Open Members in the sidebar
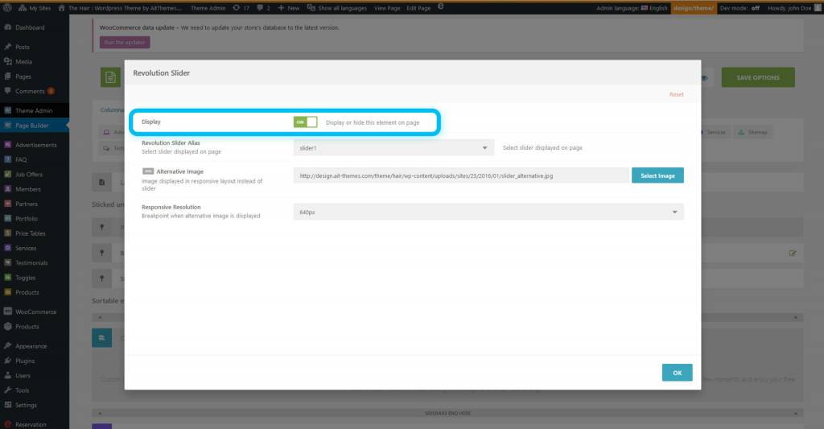Image resolution: width=824 pixels, height=429 pixels. pyautogui.click(x=28, y=188)
